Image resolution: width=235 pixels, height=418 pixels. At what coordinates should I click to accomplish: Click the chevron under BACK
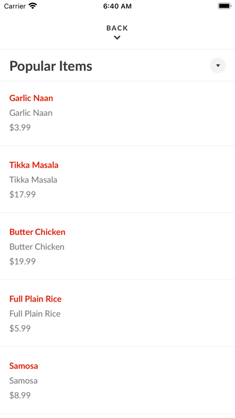[117, 38]
